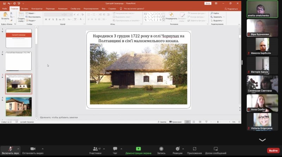The height and width of the screenshot is (157, 282).
Task: Switch to the Слайд-шоу ribbon tab
Action: click(x=75, y=8)
